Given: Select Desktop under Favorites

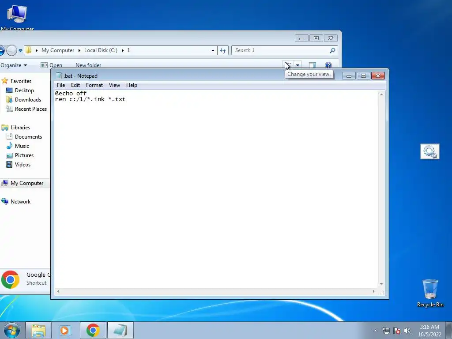Looking at the screenshot, I should pos(24,90).
